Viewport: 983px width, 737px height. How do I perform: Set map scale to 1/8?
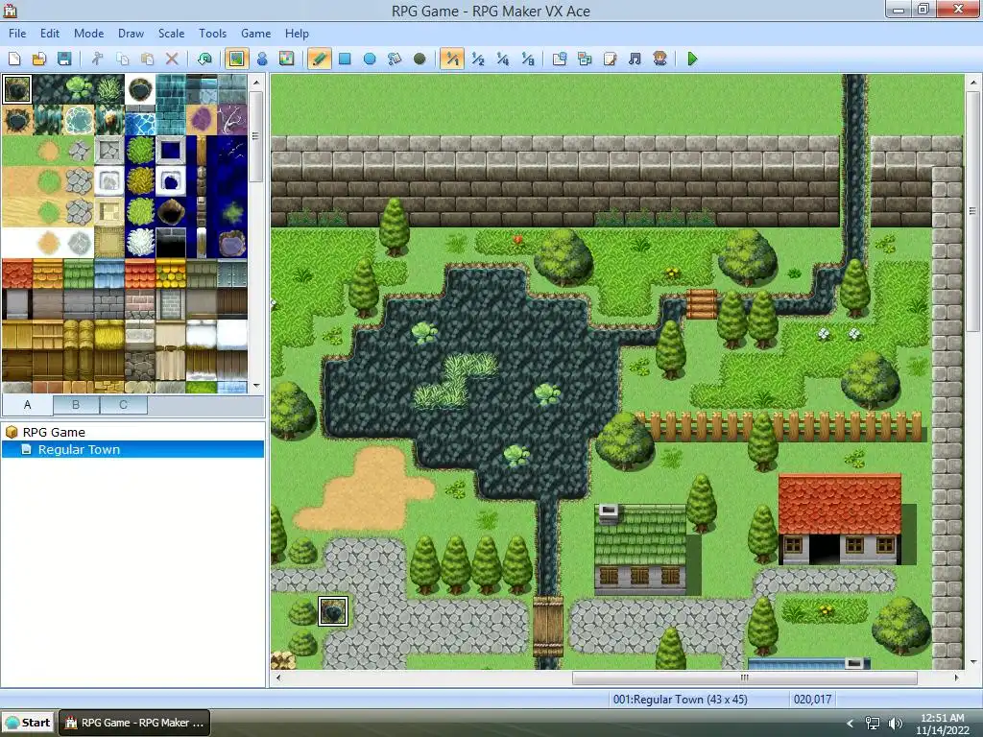coord(528,59)
